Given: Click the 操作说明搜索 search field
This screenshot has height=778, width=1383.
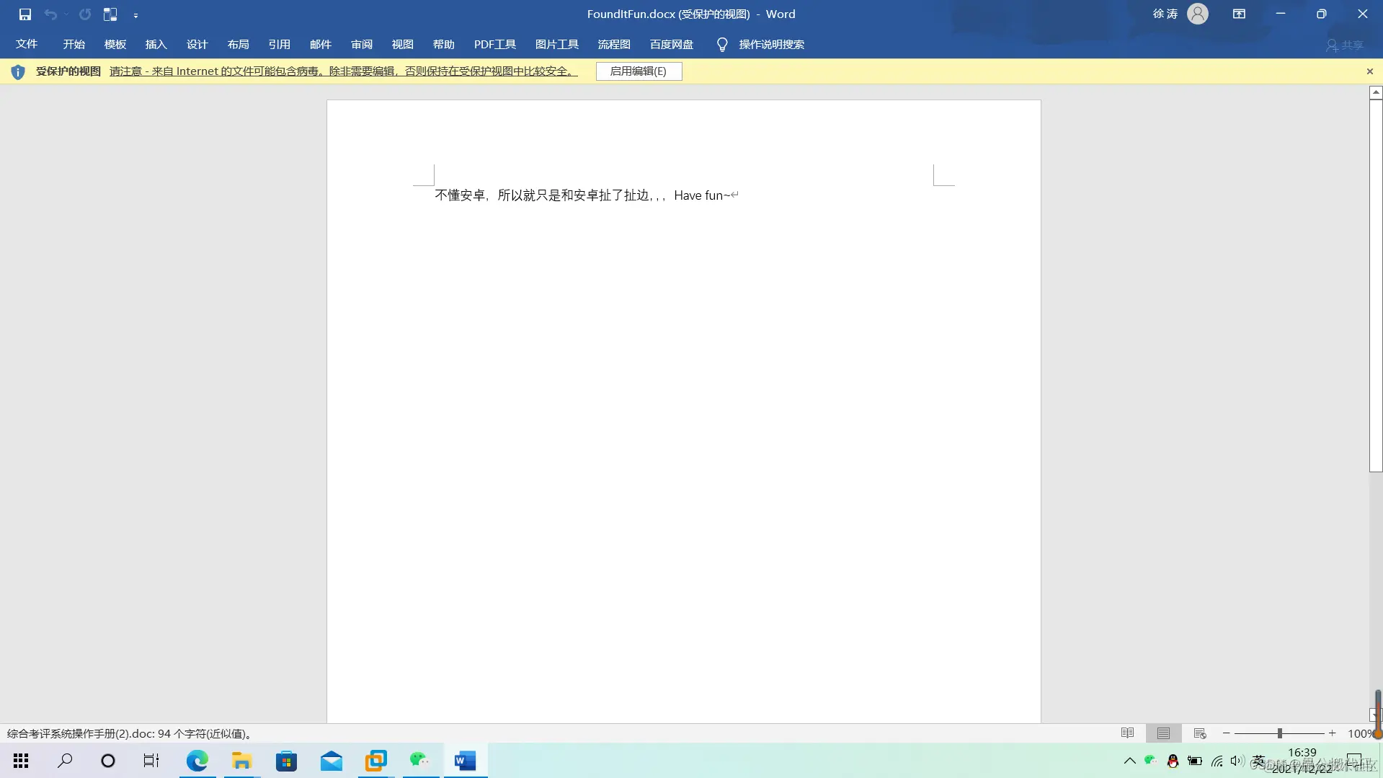Looking at the screenshot, I should tap(771, 44).
